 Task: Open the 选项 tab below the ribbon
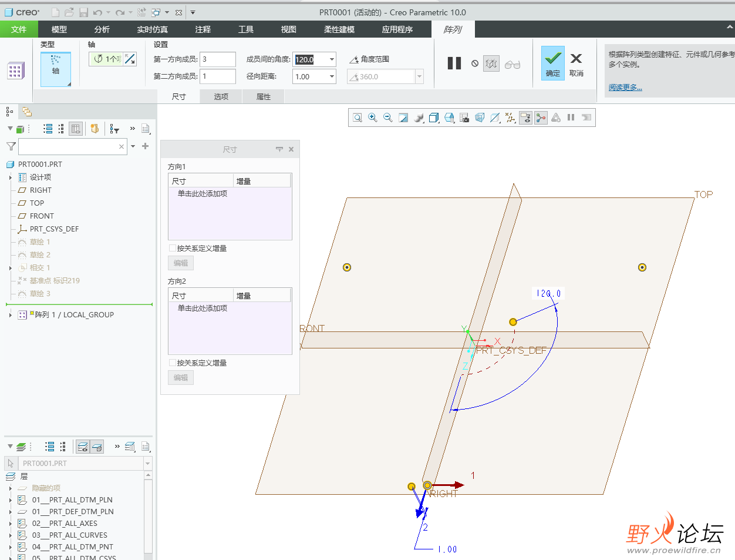point(221,97)
